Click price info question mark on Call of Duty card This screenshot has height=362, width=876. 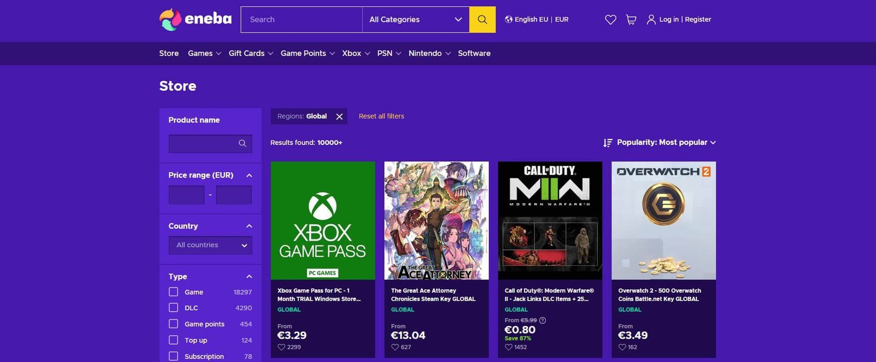point(543,320)
